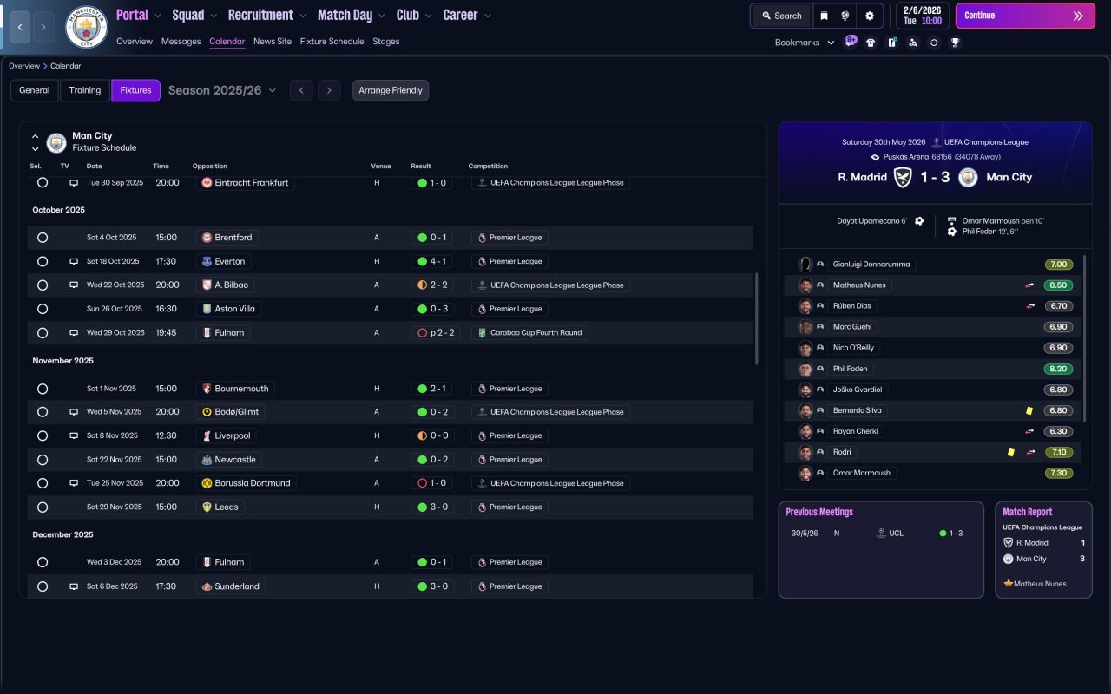This screenshot has width=1111, height=694.
Task: Click the Overview breadcrumb link
Action: [24, 66]
